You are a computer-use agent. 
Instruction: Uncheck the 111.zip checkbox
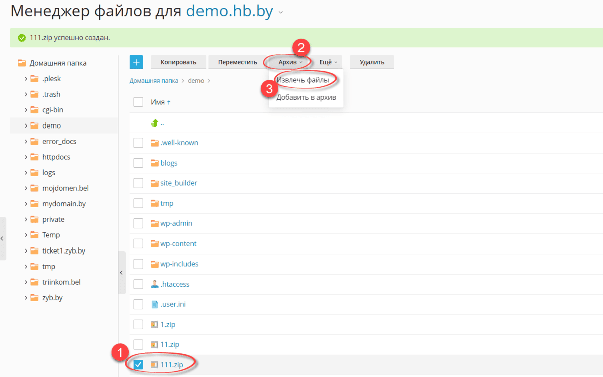tap(138, 365)
